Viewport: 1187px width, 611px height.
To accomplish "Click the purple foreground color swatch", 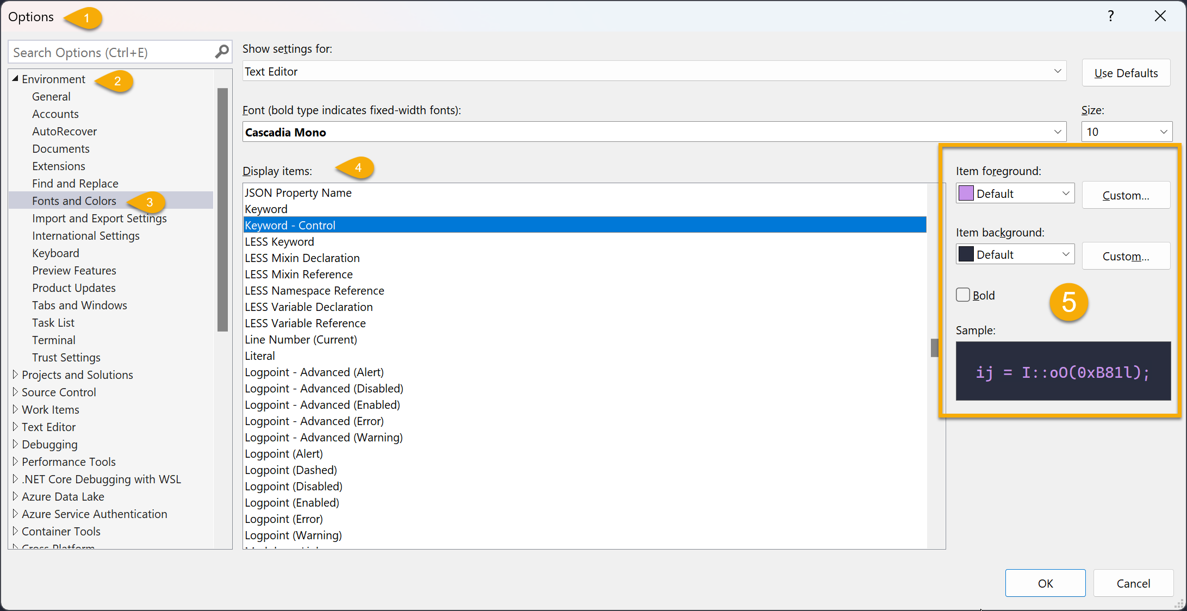I will pos(966,193).
